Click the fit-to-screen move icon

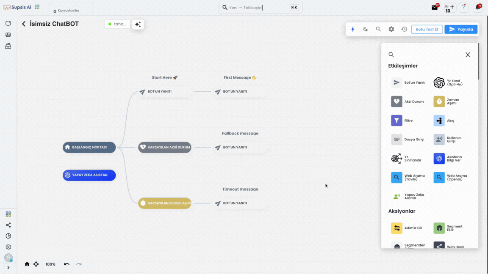[36, 264]
